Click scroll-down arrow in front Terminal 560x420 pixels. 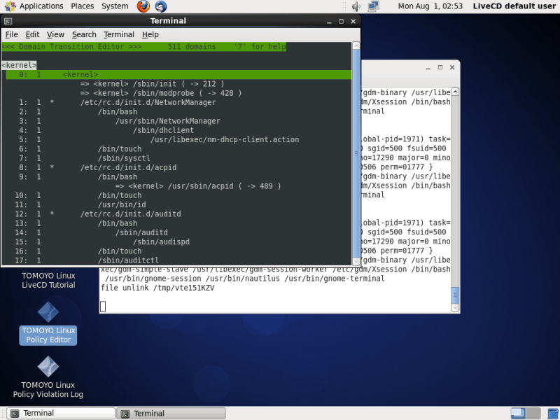[356, 261]
